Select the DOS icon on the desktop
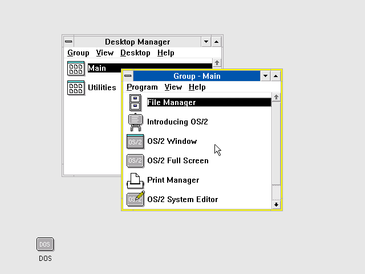Viewport: 365px width, 274px height. 45,244
